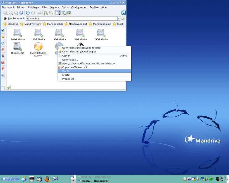Image resolution: width=229 pixels, height=183 pixels.
Task: Select the 32G Media drive
Action: [x=59, y=35]
